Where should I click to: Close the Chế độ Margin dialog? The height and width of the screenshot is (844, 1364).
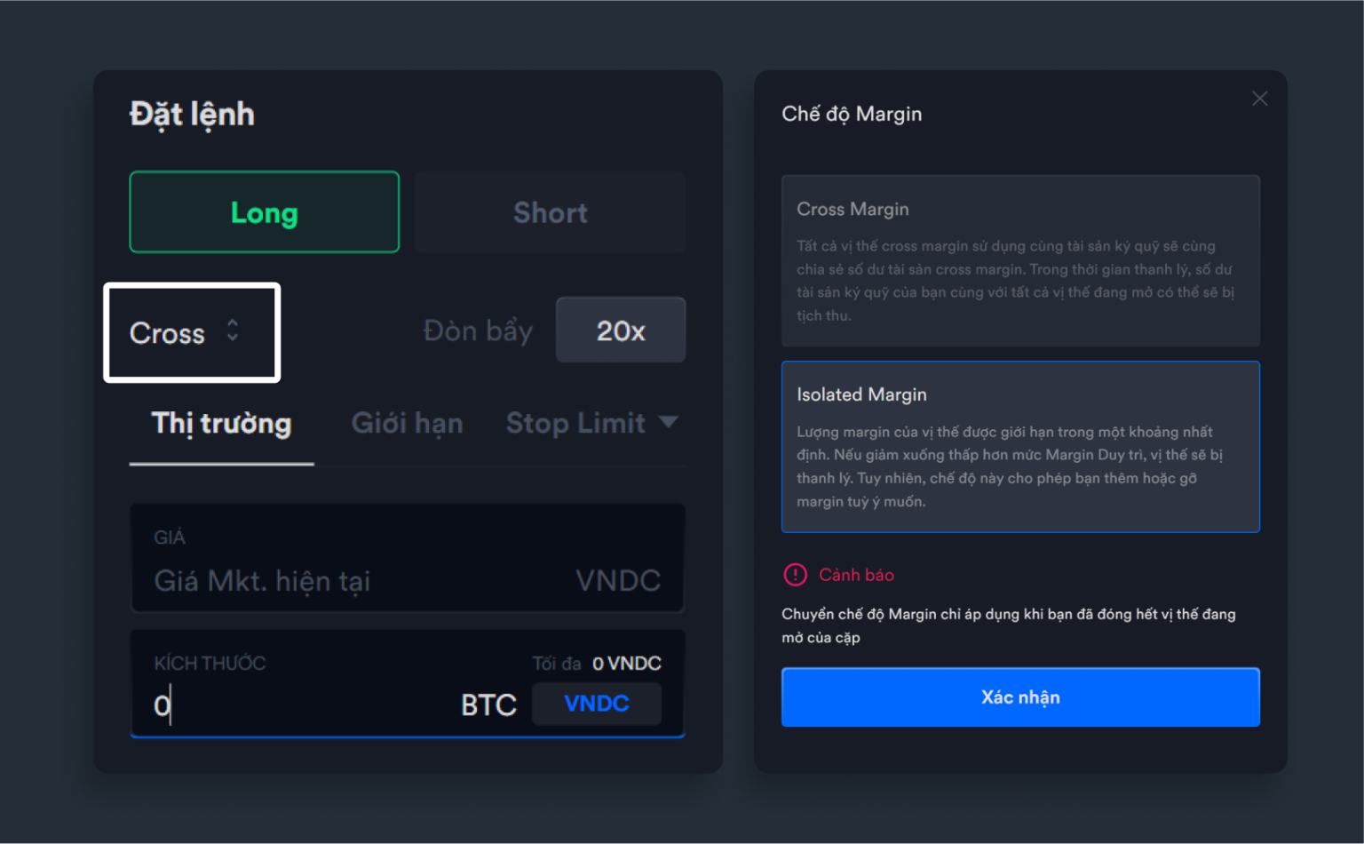pos(1259,99)
